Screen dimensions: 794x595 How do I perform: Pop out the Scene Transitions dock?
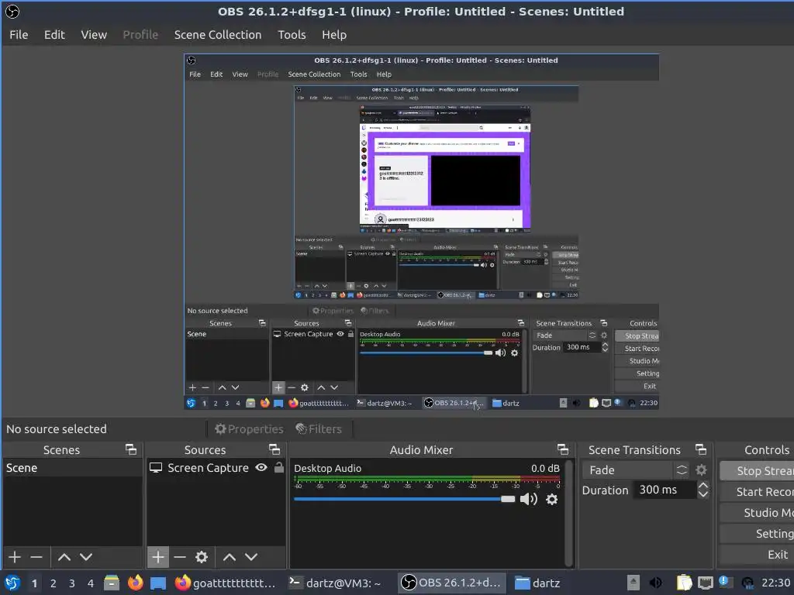(x=701, y=449)
